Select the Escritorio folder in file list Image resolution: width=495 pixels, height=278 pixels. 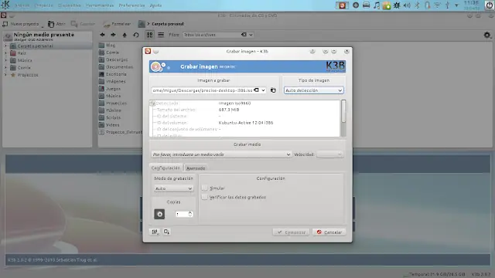(113, 74)
